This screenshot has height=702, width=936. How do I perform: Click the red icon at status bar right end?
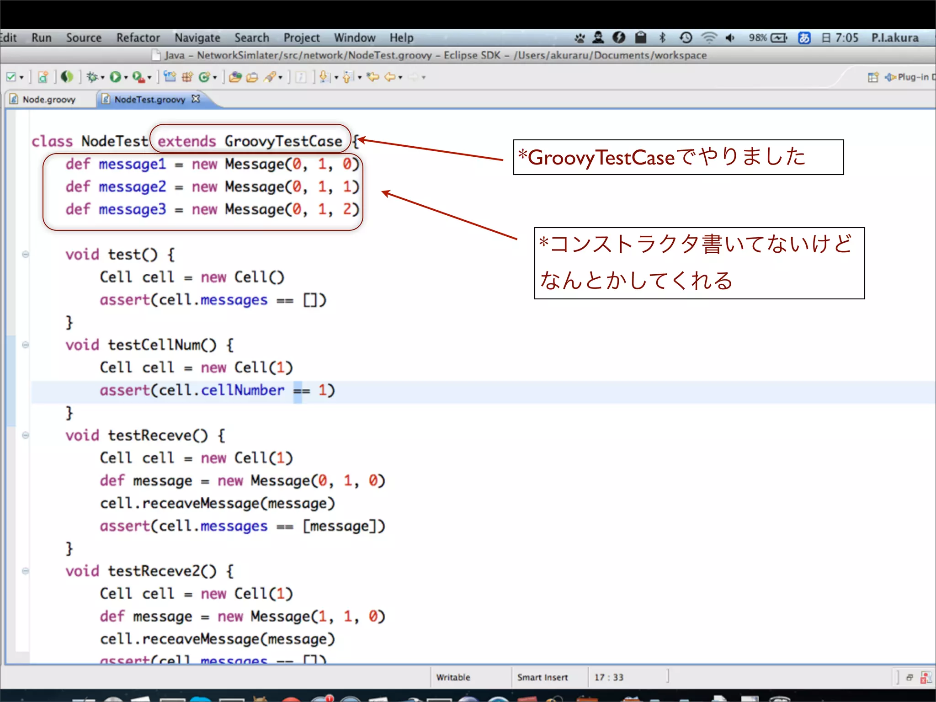tap(926, 677)
